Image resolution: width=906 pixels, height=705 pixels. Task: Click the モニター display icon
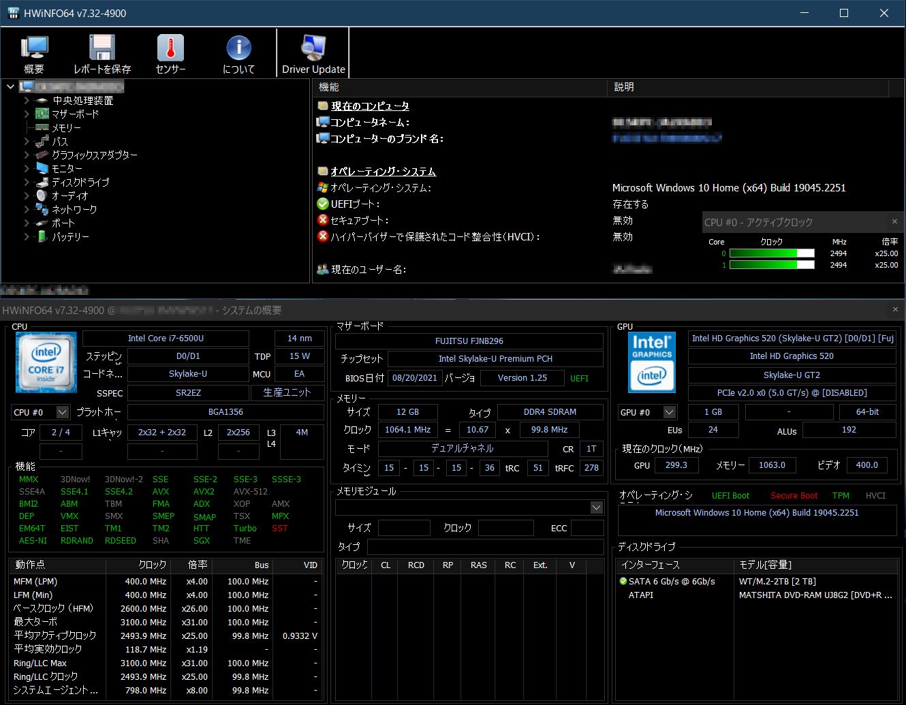pos(42,169)
